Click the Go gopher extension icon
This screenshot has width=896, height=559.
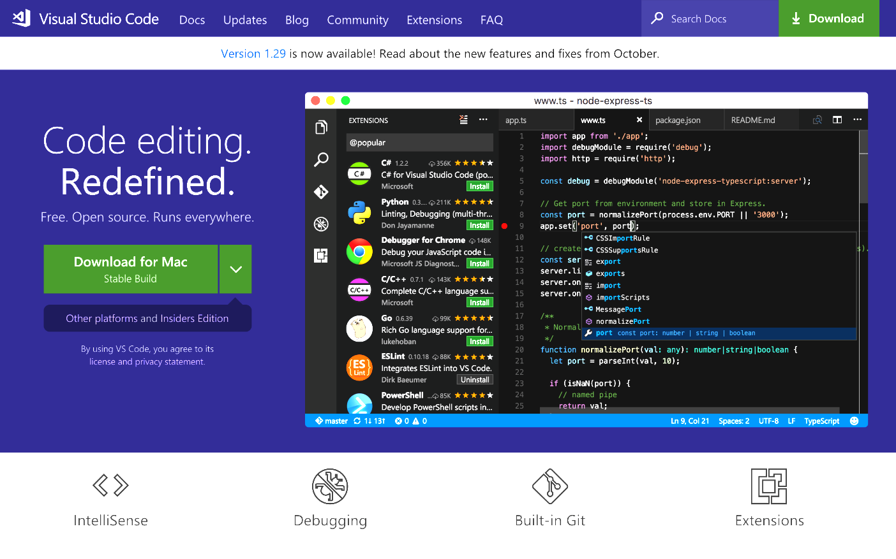(359, 329)
